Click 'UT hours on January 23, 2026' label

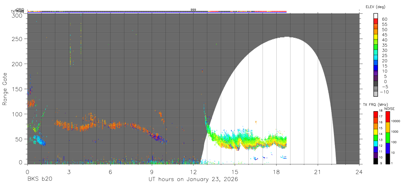tap(193, 179)
